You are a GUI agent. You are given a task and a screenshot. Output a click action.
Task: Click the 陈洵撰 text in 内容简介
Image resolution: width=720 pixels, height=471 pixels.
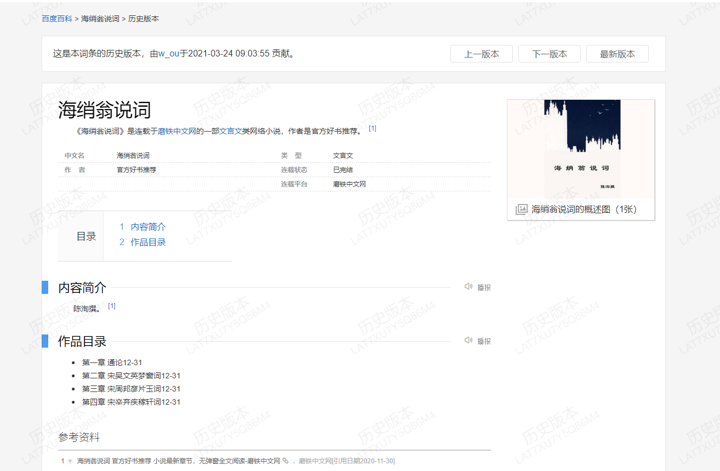tap(88, 309)
